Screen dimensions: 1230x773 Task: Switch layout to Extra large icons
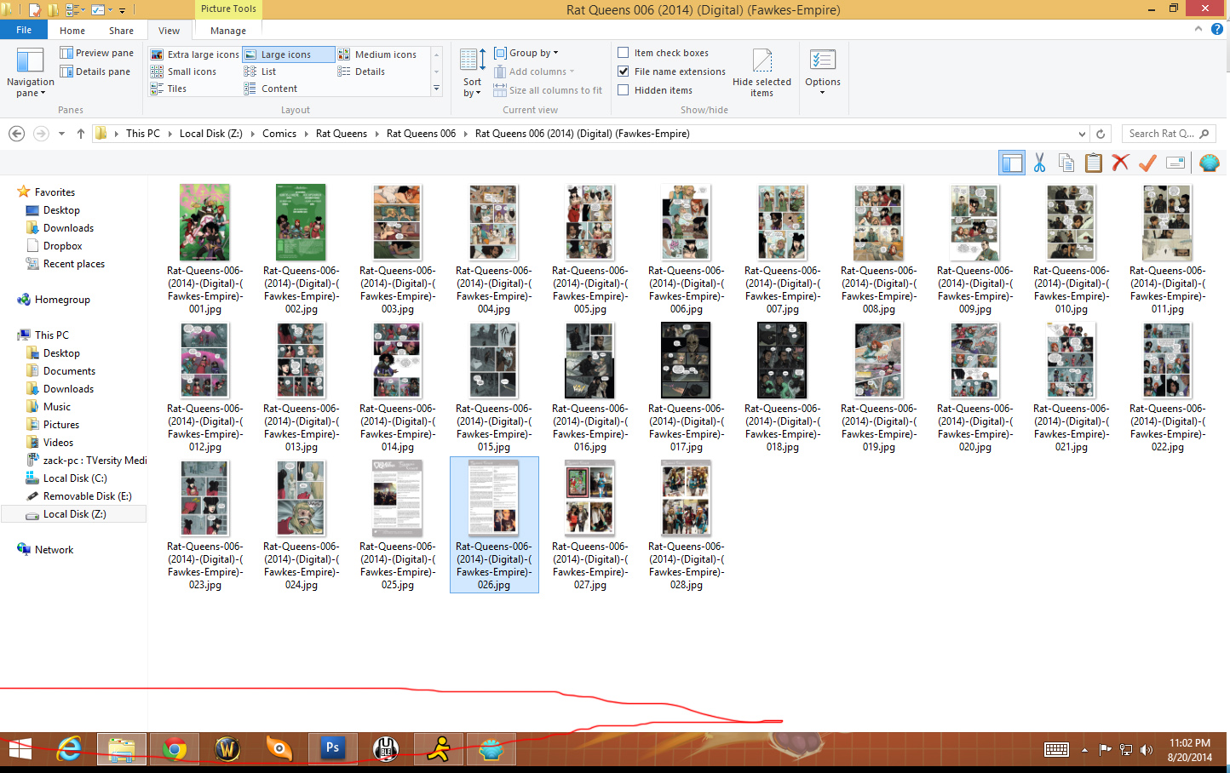coord(195,54)
